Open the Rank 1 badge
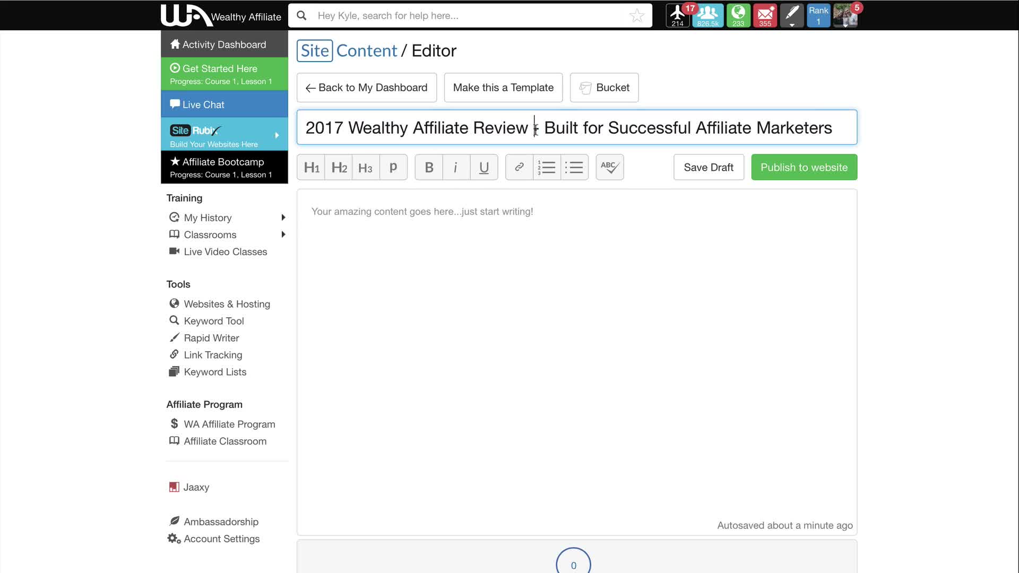The image size is (1019, 573). coord(818,15)
